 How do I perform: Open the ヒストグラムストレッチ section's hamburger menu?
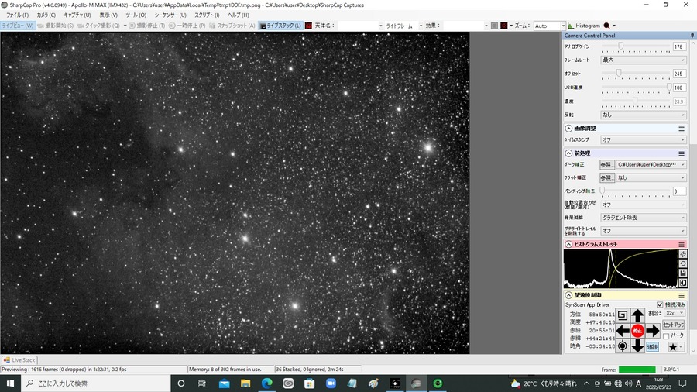click(682, 245)
